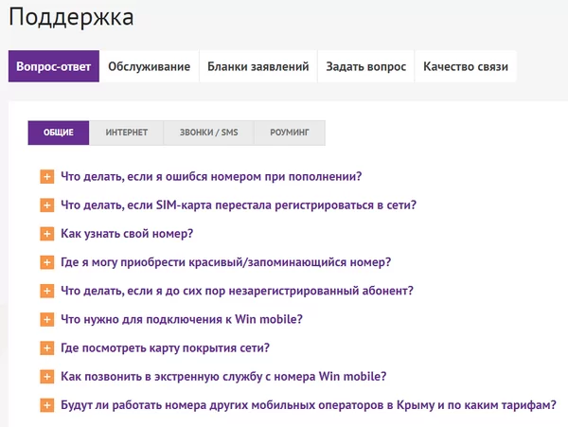Select the 'ОБЩИЕ' FAQ category

click(58, 133)
